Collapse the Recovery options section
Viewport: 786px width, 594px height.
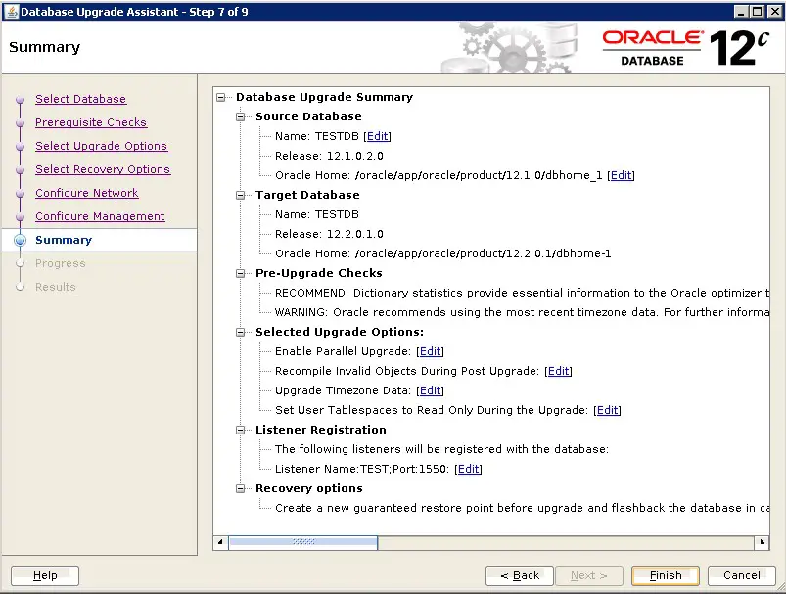(241, 488)
